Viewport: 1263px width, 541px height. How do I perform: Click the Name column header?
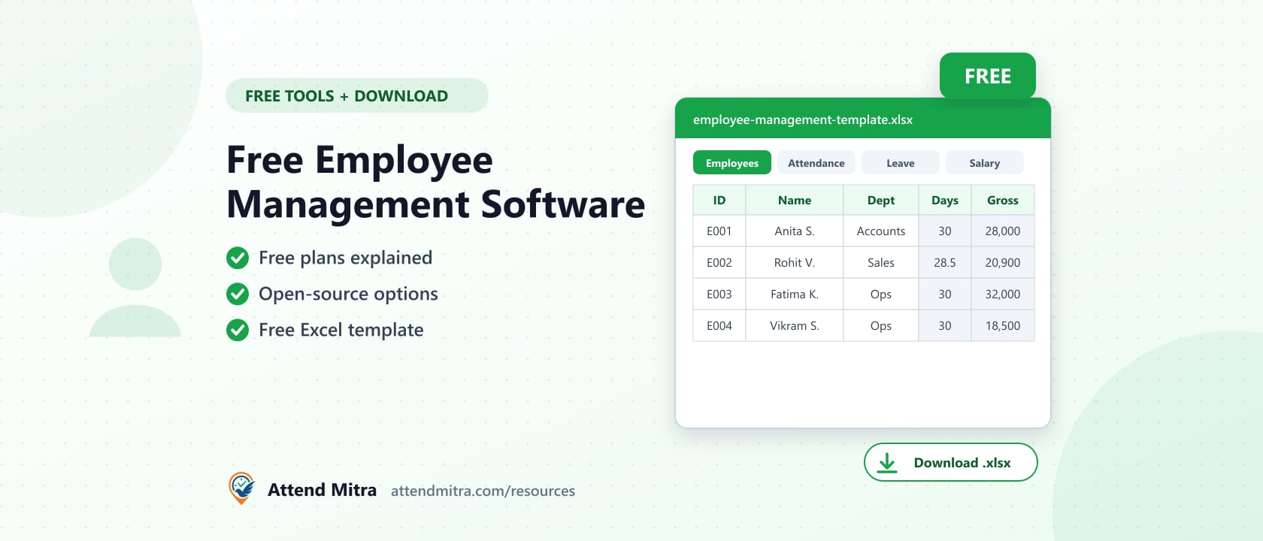point(795,200)
